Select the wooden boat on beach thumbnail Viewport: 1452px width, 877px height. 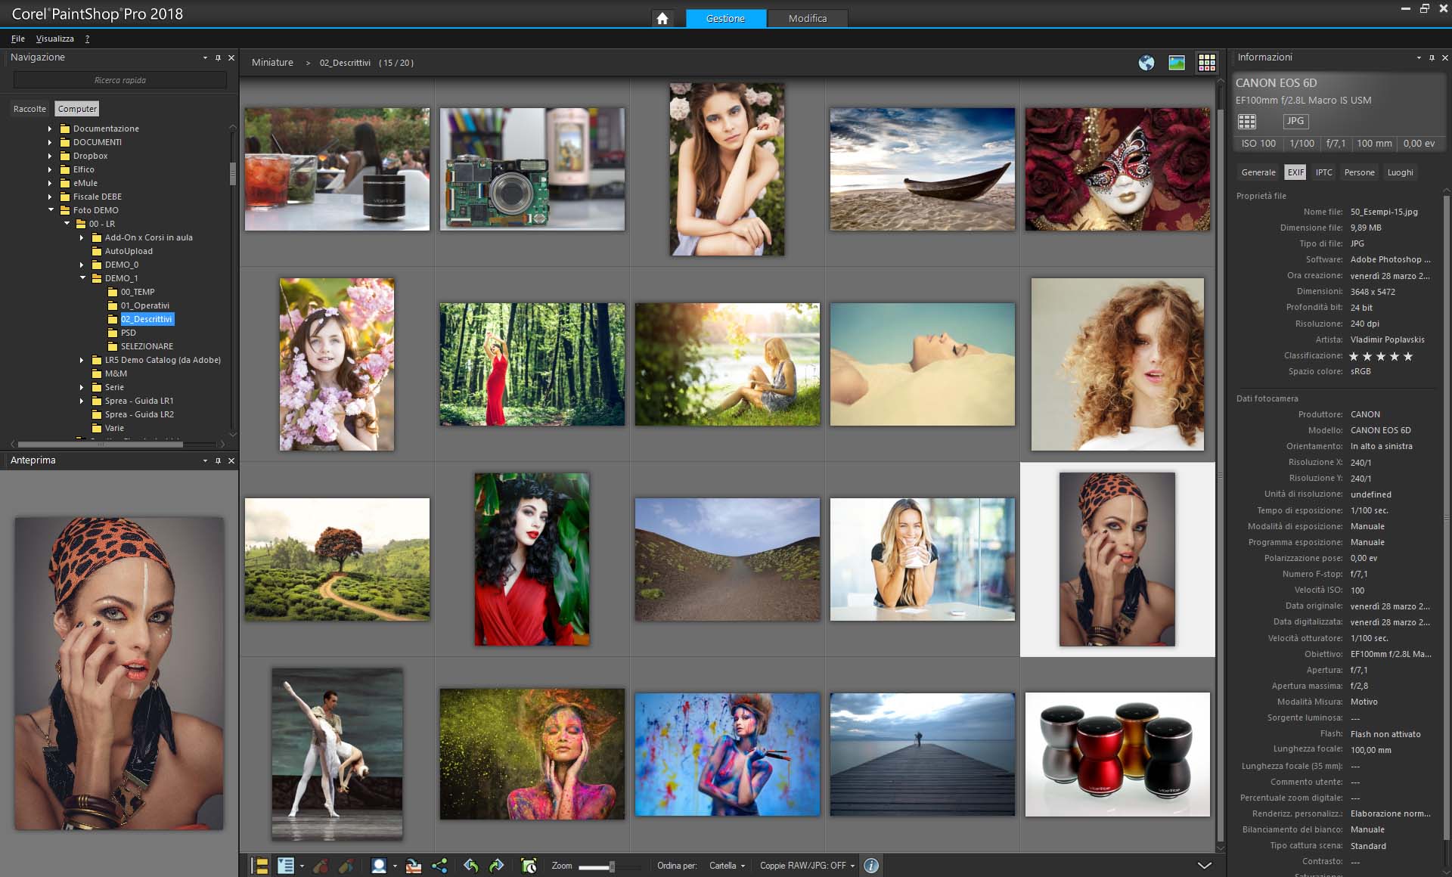tap(922, 169)
